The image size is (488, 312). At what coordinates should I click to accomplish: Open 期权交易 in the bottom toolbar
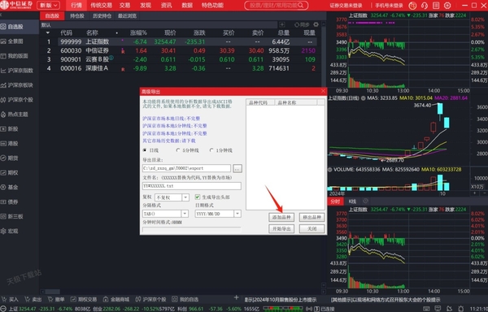[x=84, y=300]
